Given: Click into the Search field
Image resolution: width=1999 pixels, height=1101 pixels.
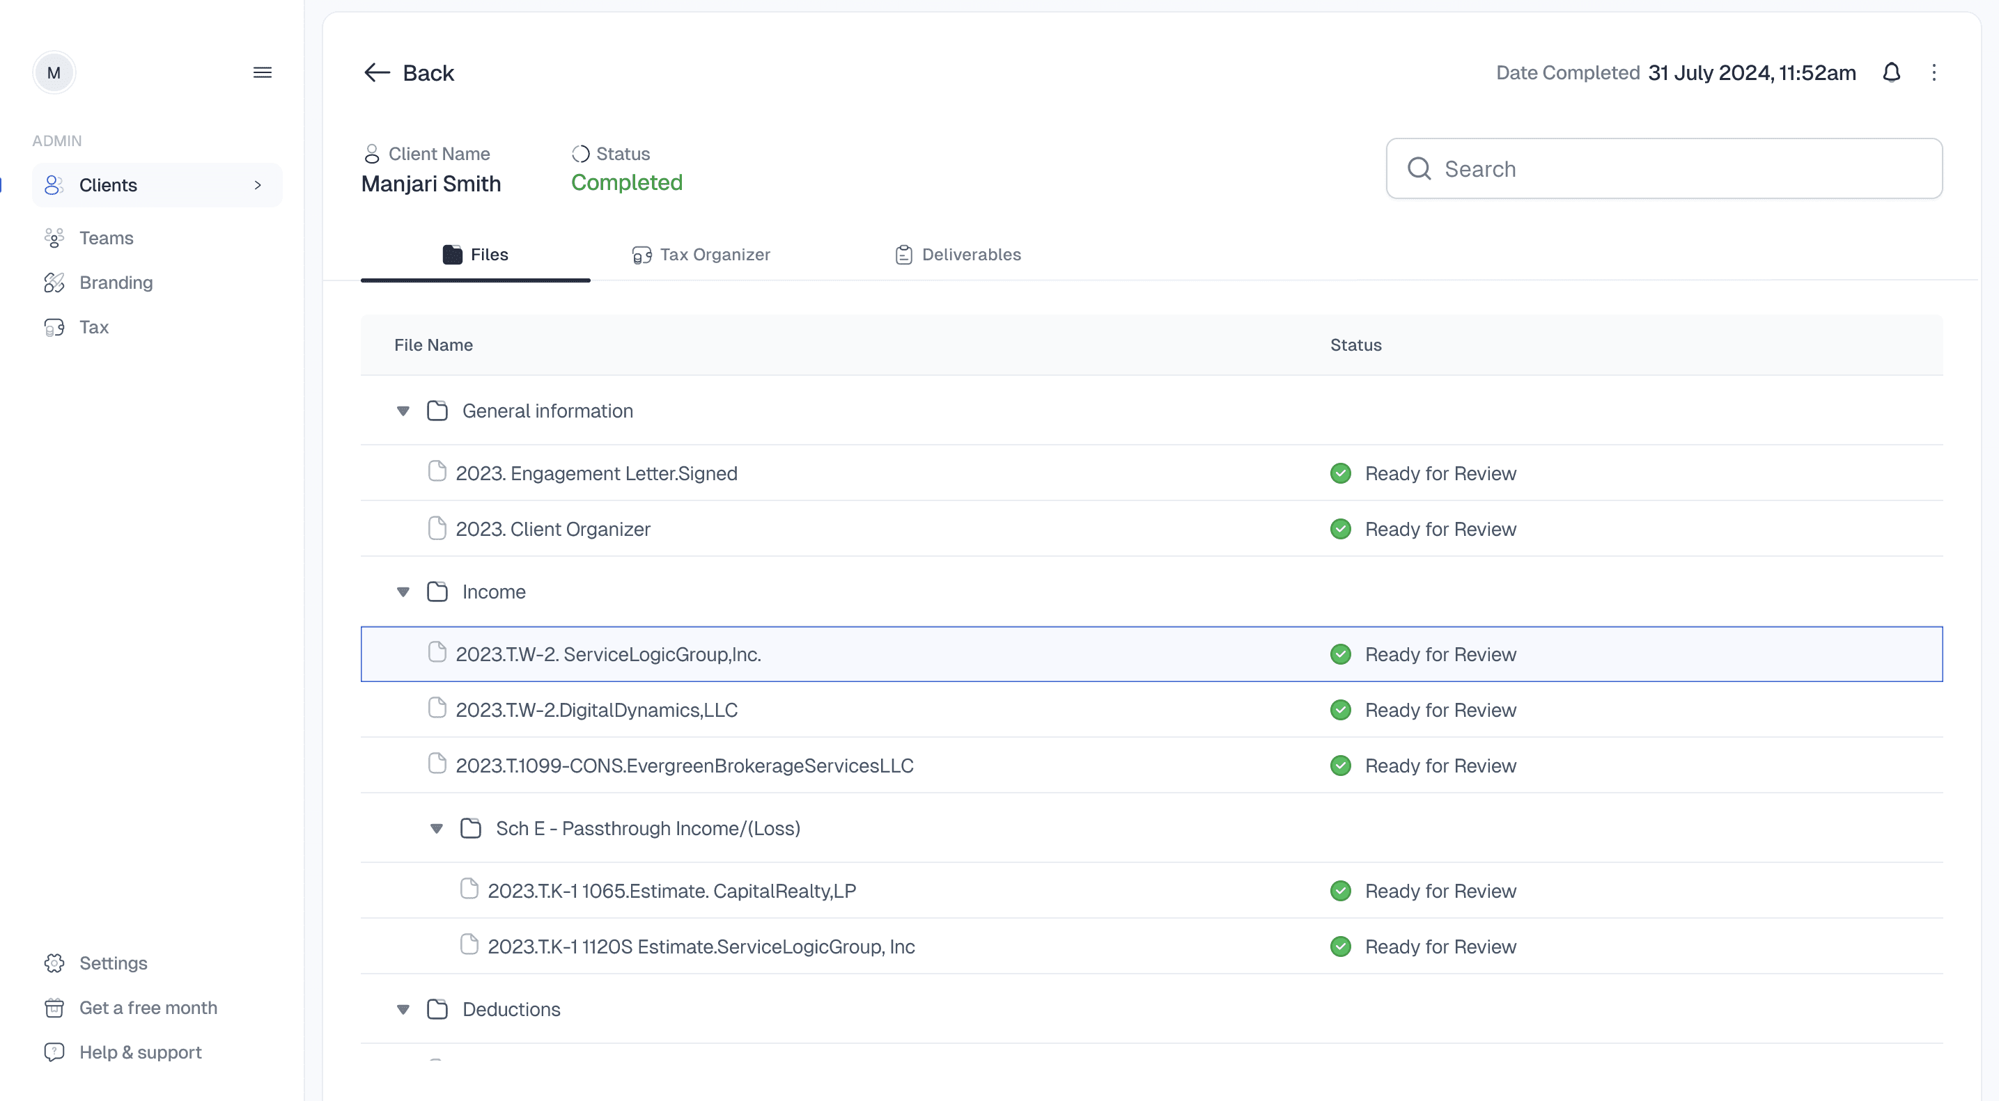Looking at the screenshot, I should [1664, 168].
